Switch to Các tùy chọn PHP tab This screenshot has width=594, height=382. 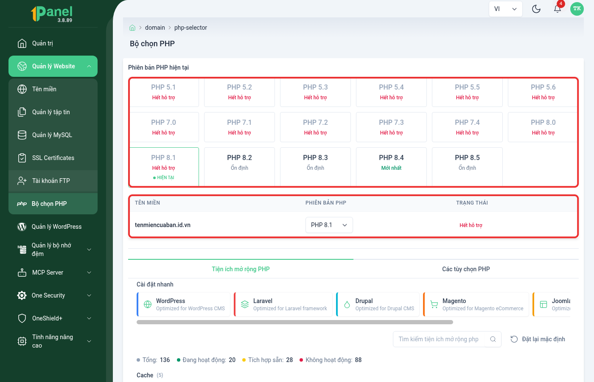coord(466,269)
